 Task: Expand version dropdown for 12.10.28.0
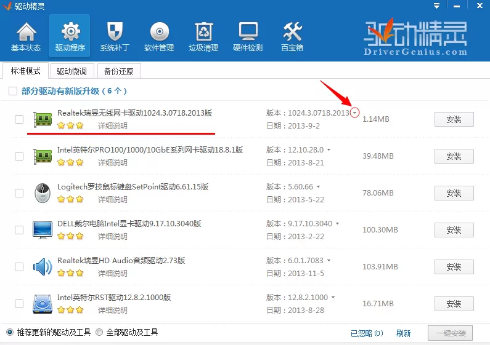[329, 149]
